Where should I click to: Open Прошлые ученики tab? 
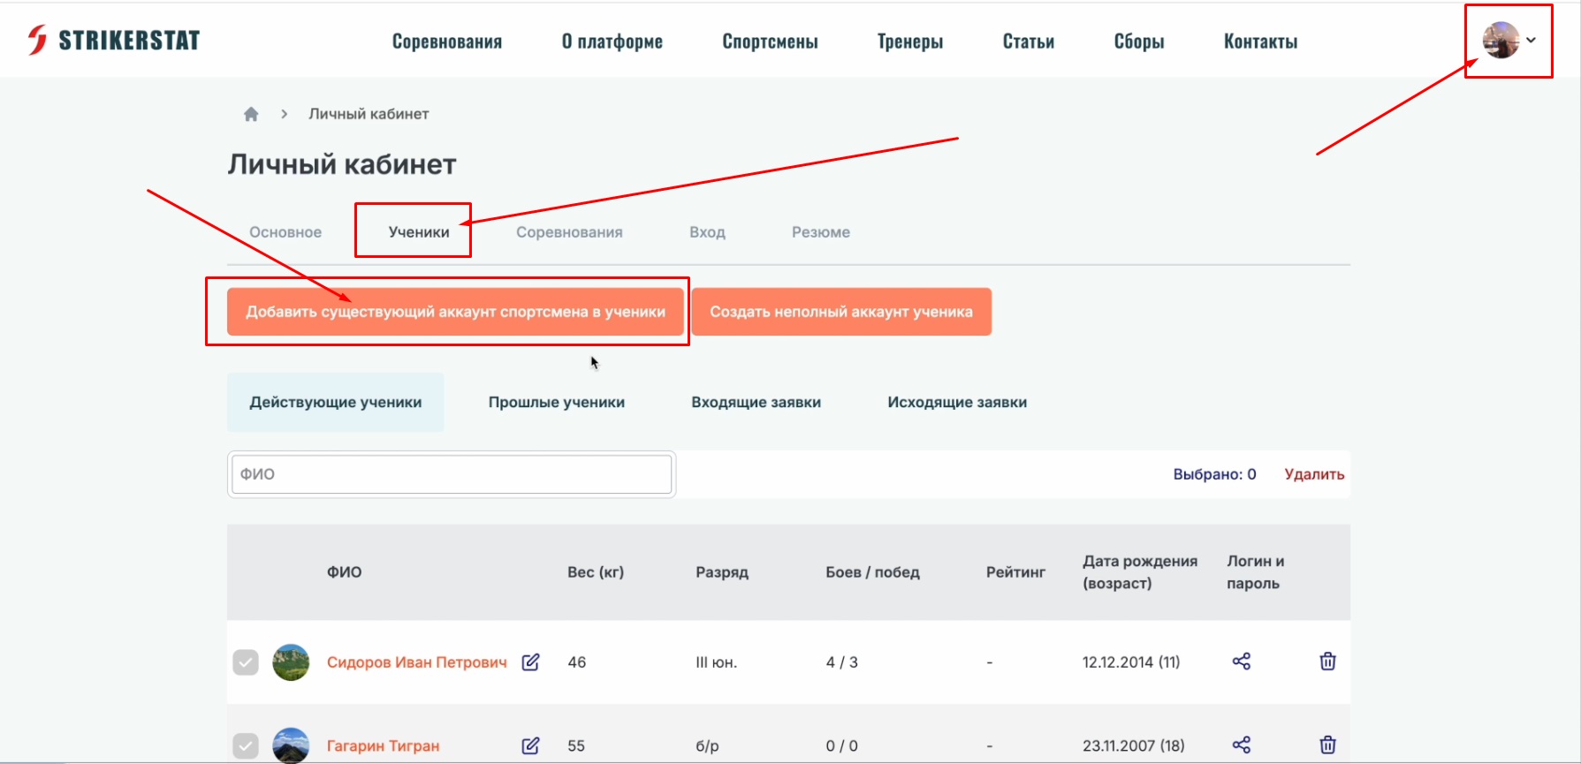pyautogui.click(x=556, y=403)
